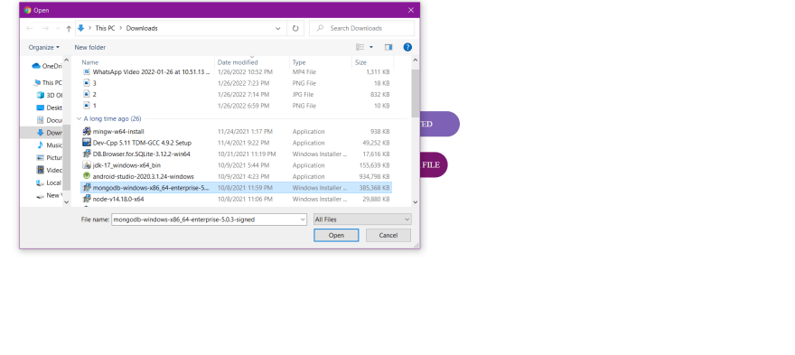Screen dimensions: 795x355
Task: Click the node-v14.18.0 file icon
Action: tap(86, 199)
